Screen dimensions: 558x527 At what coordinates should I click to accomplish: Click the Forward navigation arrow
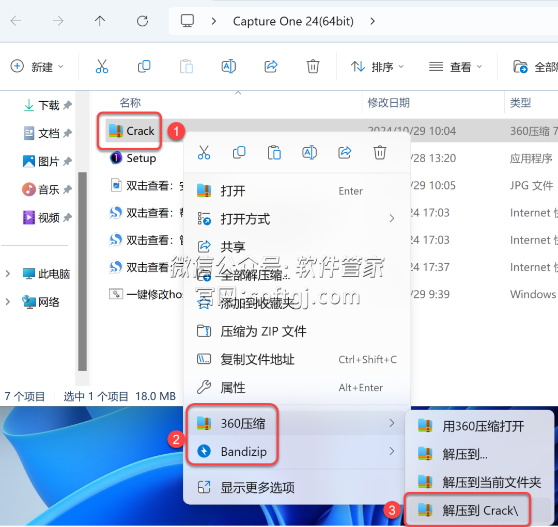tap(58, 21)
